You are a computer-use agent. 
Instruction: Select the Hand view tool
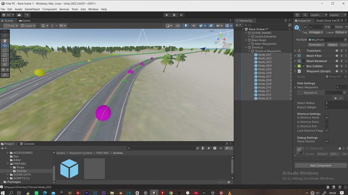tap(5, 40)
